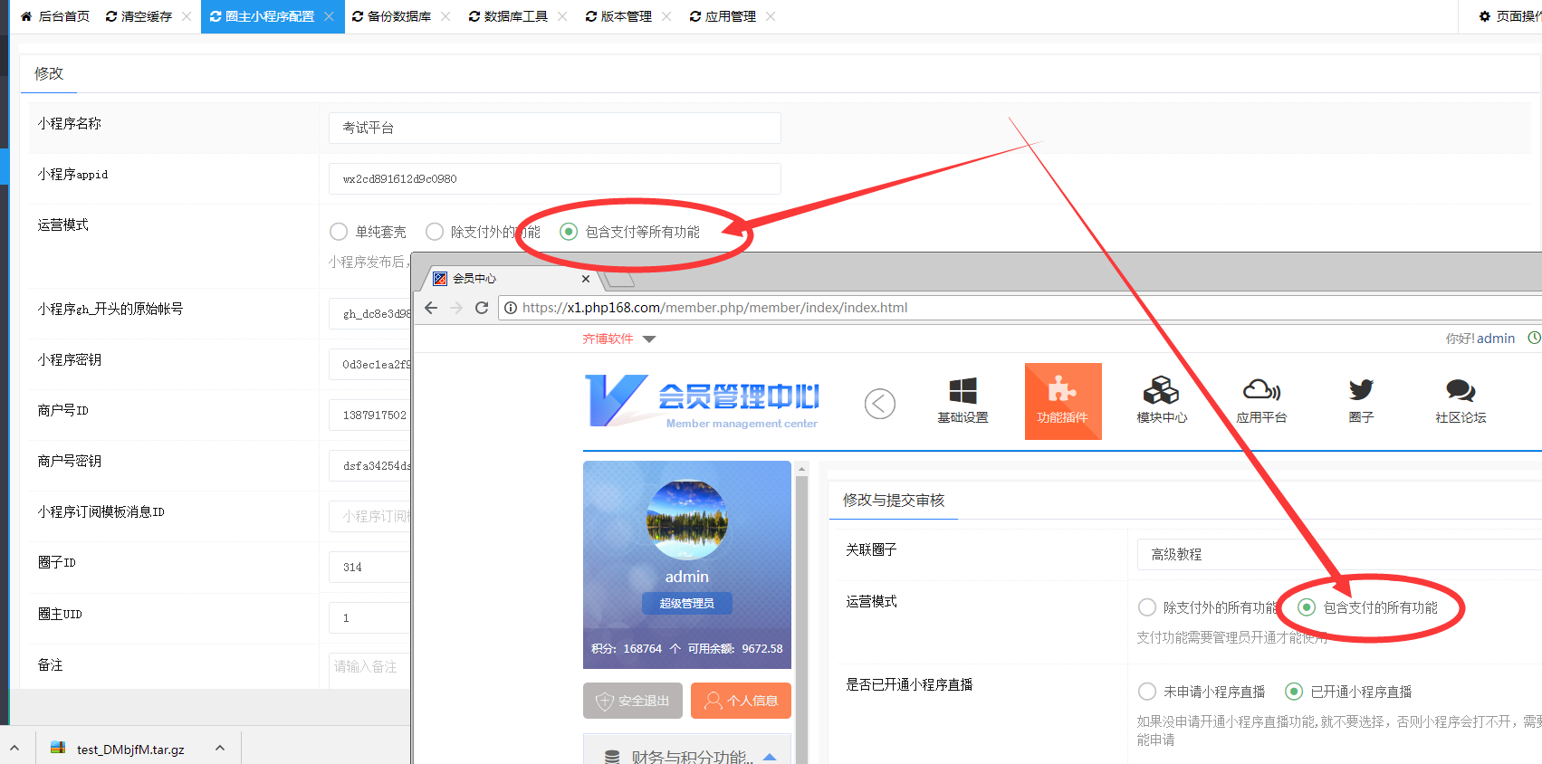
Task: Select 包含支付的所有功能 radio option
Action: pos(1307,607)
